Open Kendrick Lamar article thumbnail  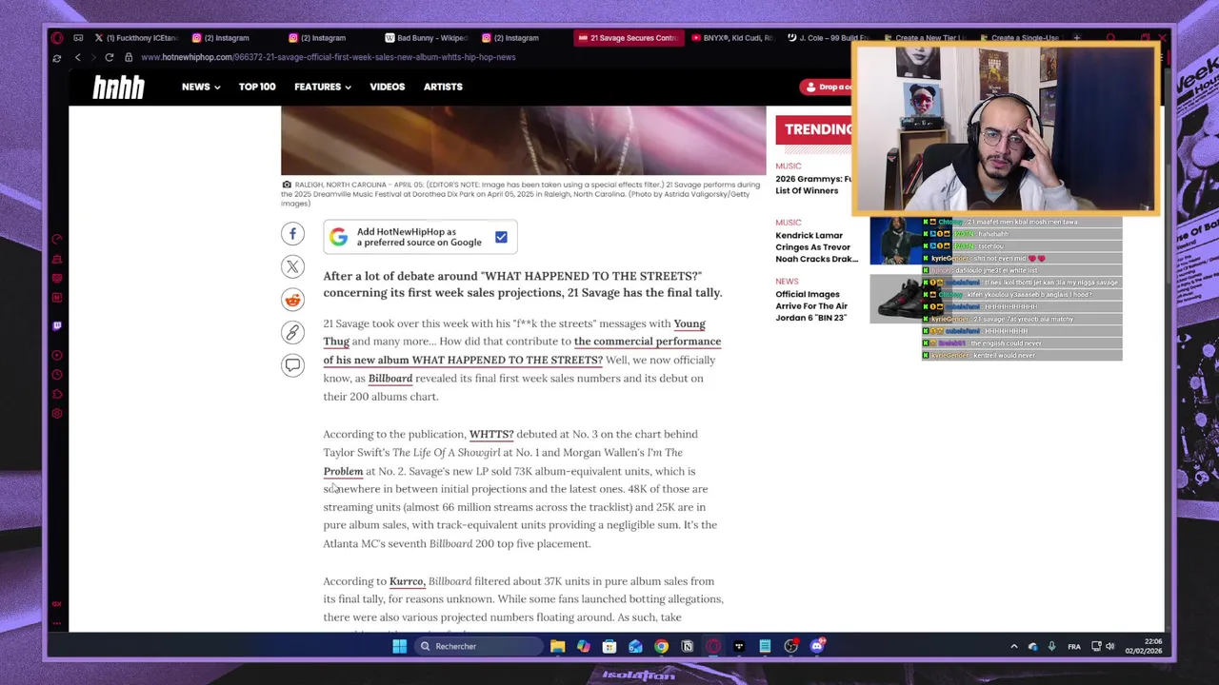pos(895,240)
